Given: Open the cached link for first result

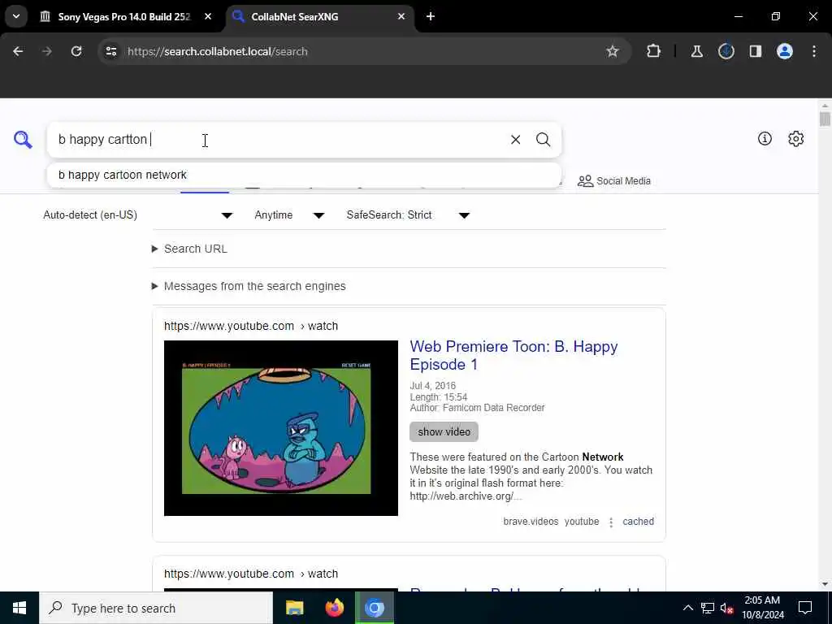Looking at the screenshot, I should tap(638, 522).
